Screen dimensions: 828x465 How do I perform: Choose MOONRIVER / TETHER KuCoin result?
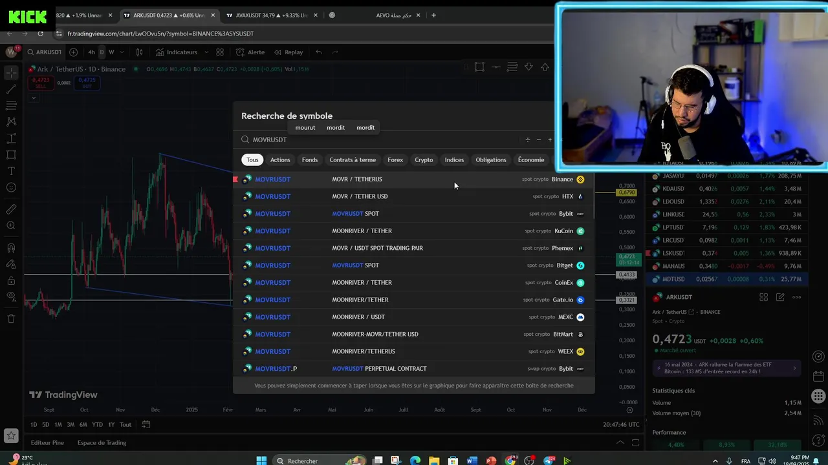click(x=413, y=231)
